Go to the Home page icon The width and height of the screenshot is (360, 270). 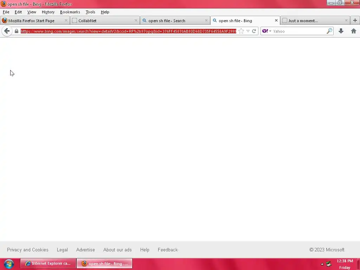[354, 31]
